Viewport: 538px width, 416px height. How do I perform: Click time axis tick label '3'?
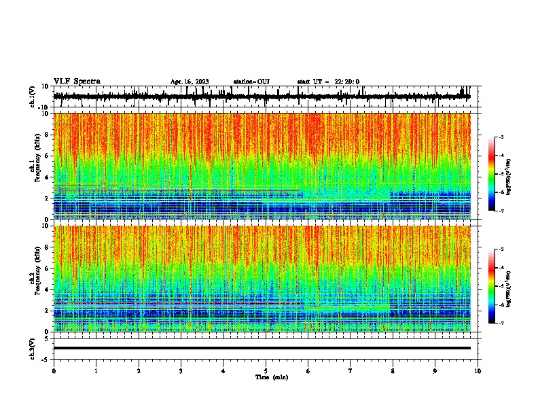tap(181, 371)
